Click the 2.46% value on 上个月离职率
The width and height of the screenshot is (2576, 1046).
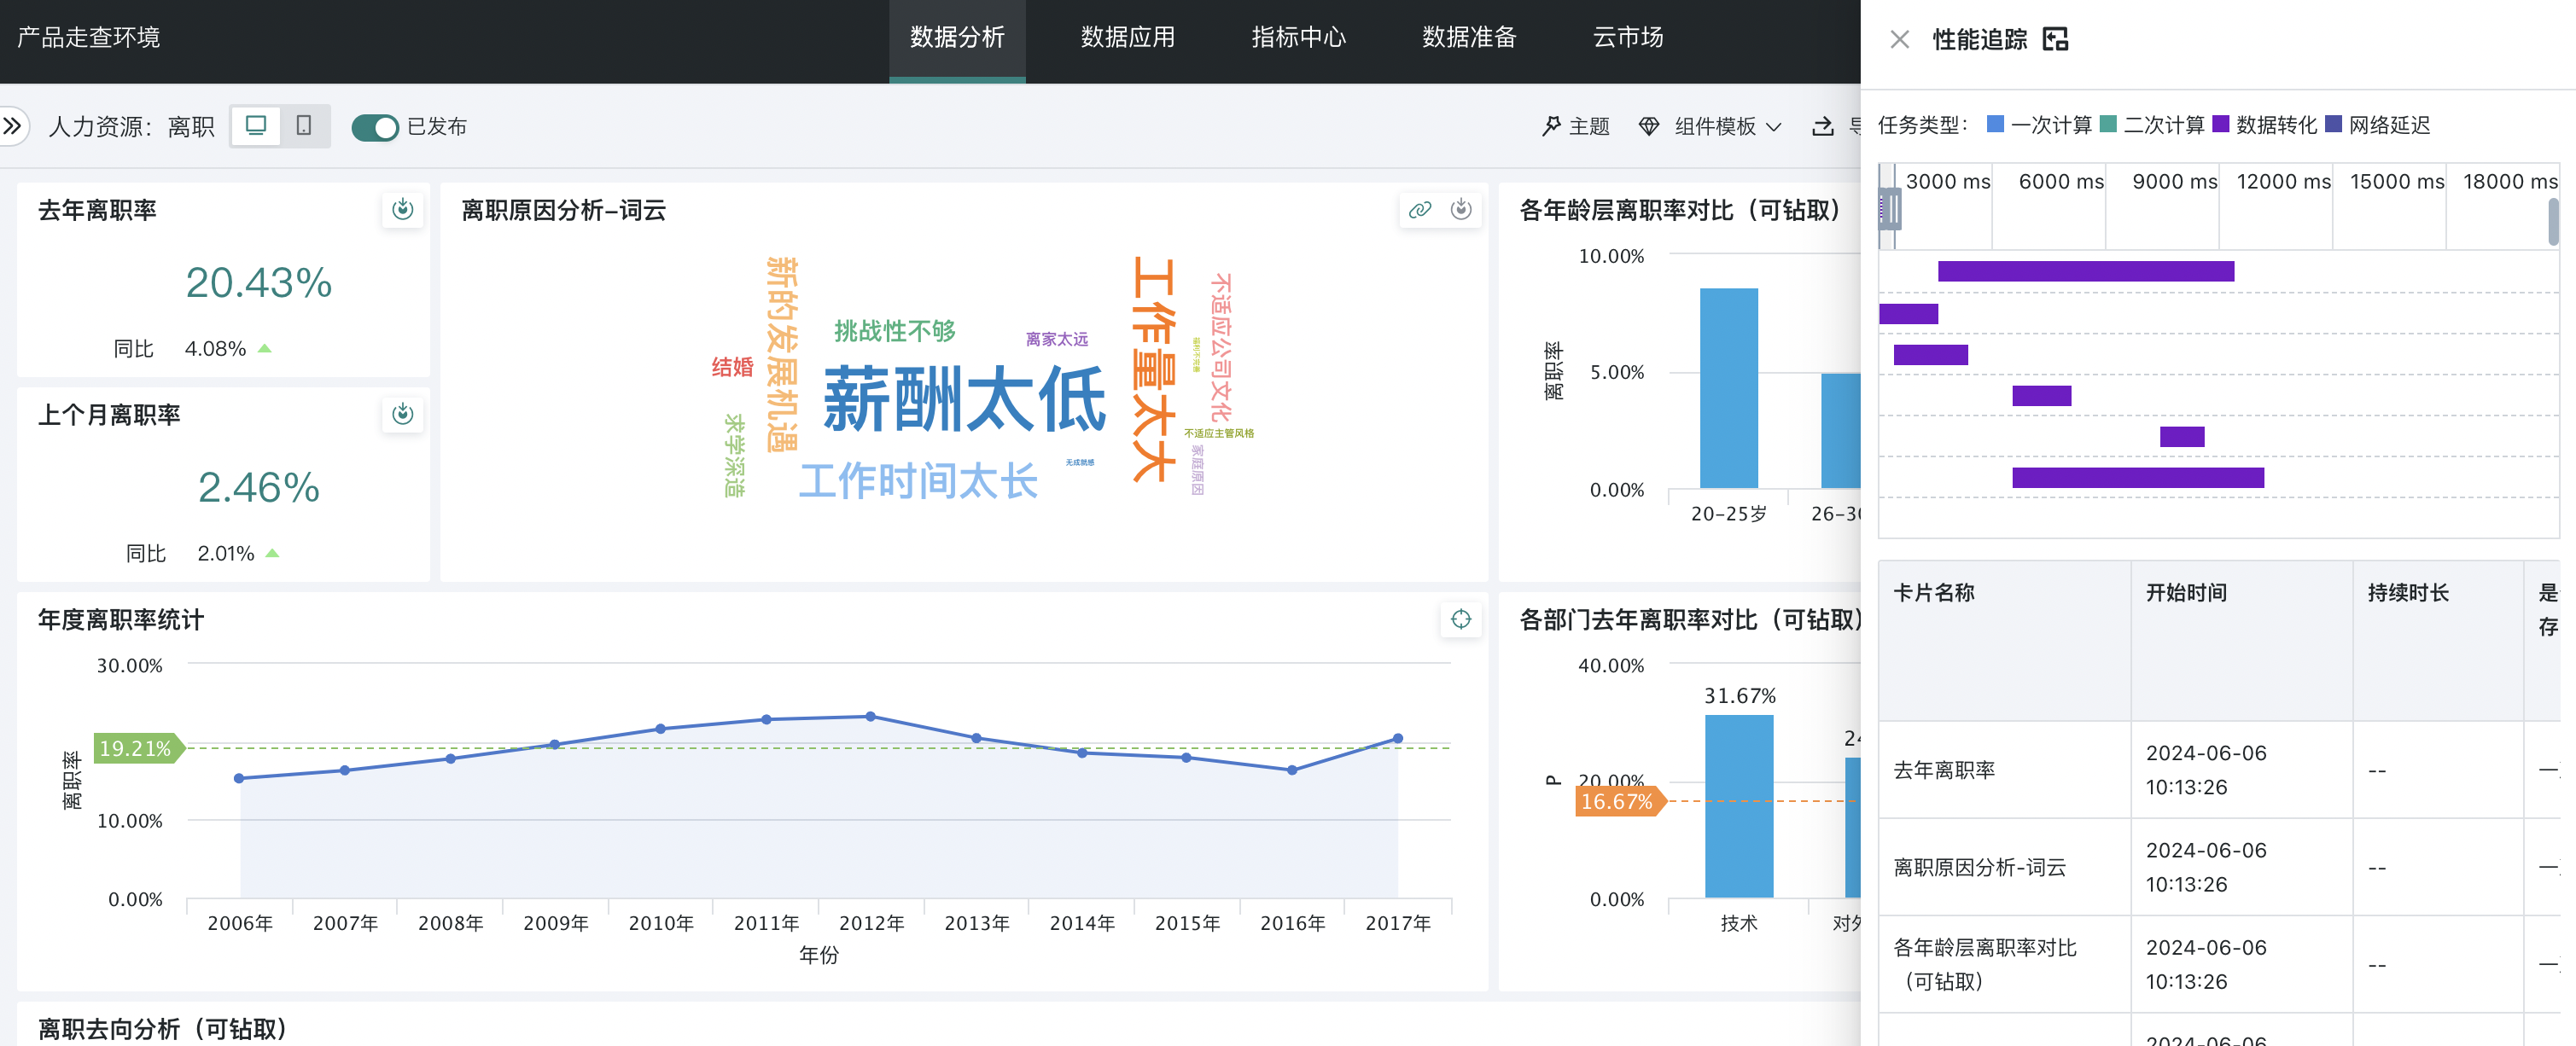pyautogui.click(x=258, y=487)
